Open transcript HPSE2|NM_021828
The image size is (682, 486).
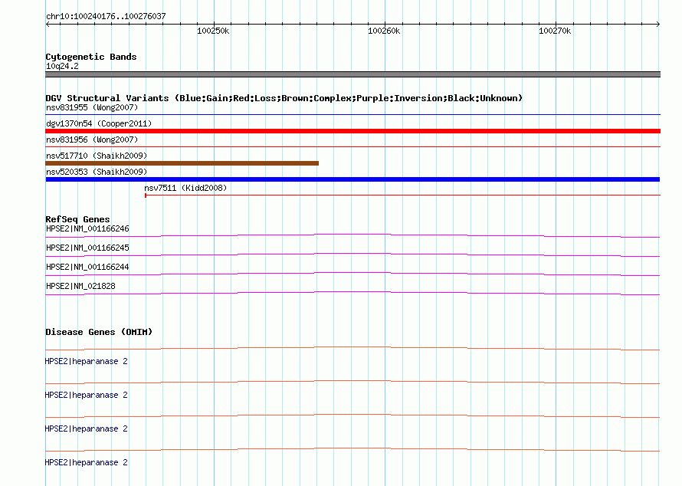pyautogui.click(x=80, y=286)
